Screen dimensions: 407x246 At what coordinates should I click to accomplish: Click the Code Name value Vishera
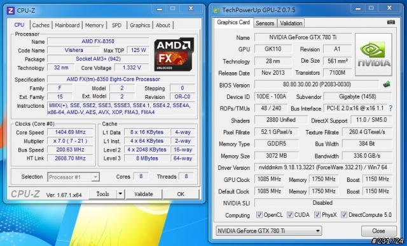(74, 50)
